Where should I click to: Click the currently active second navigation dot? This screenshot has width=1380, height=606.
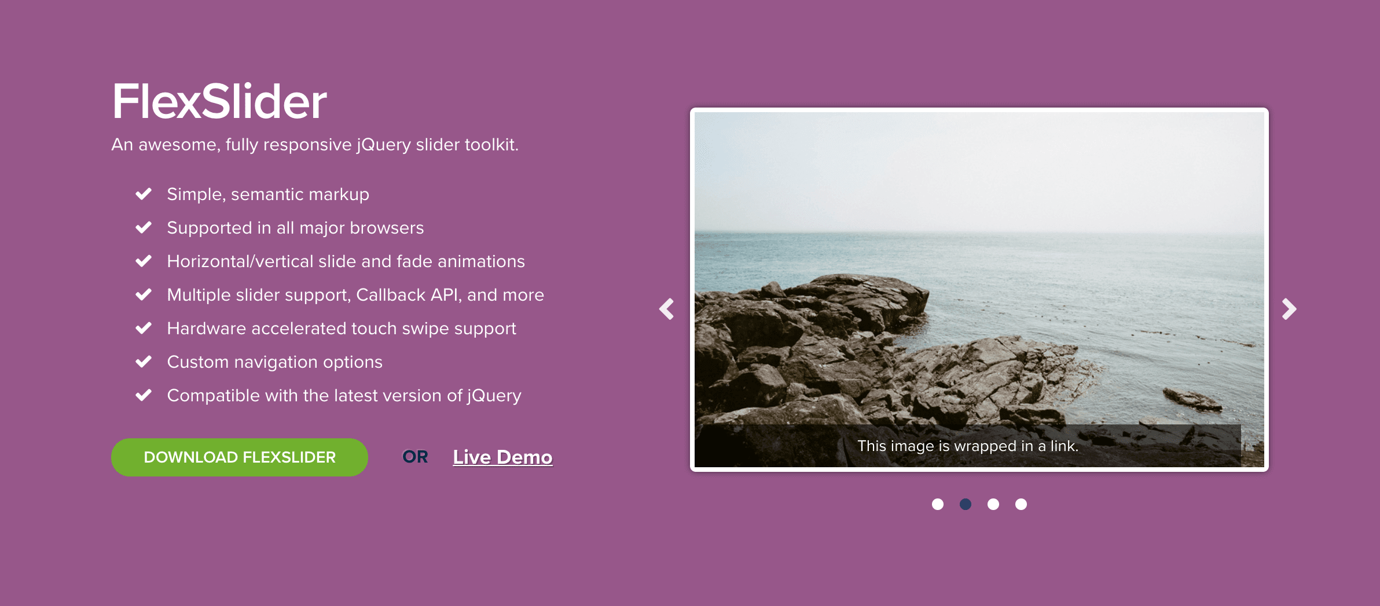pos(966,504)
